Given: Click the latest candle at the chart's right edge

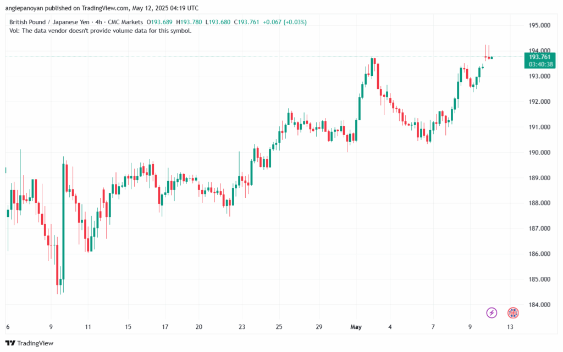Looking at the screenshot, I should click(491, 58).
